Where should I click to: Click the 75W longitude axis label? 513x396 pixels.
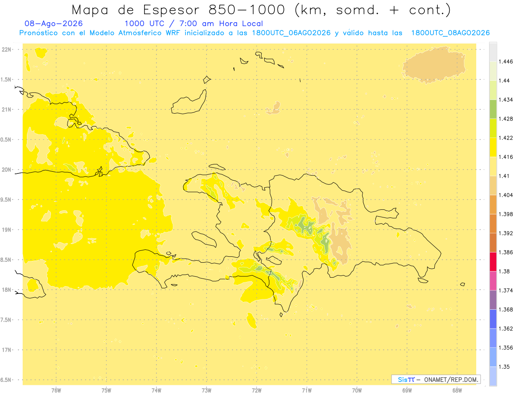(106, 390)
